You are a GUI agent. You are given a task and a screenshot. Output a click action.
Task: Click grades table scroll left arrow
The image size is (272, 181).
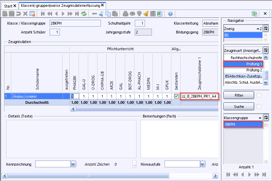(73, 109)
